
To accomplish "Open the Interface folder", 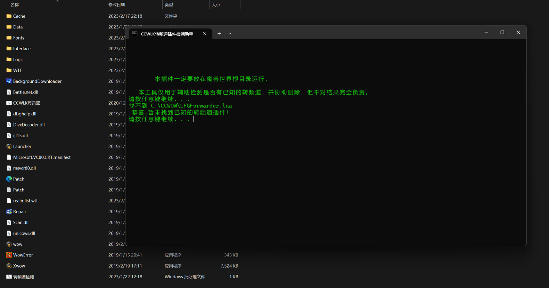I will 22,49.
